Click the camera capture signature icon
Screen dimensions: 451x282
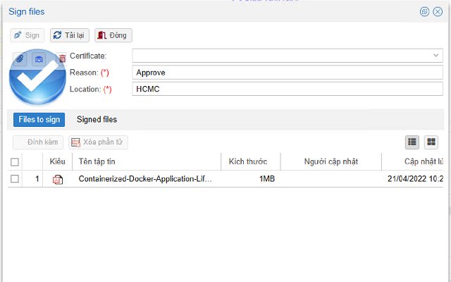[39, 59]
